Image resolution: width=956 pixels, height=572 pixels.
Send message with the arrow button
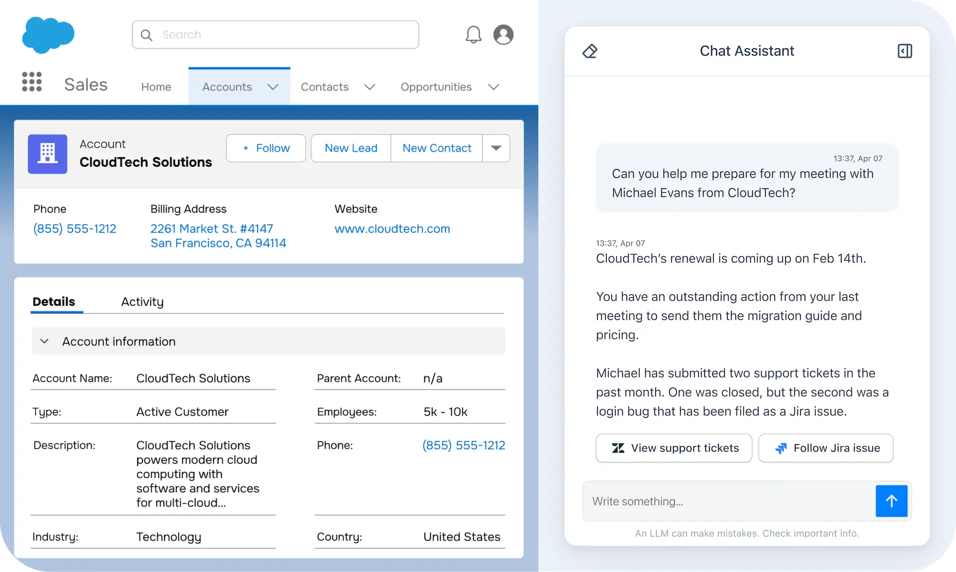click(x=891, y=501)
